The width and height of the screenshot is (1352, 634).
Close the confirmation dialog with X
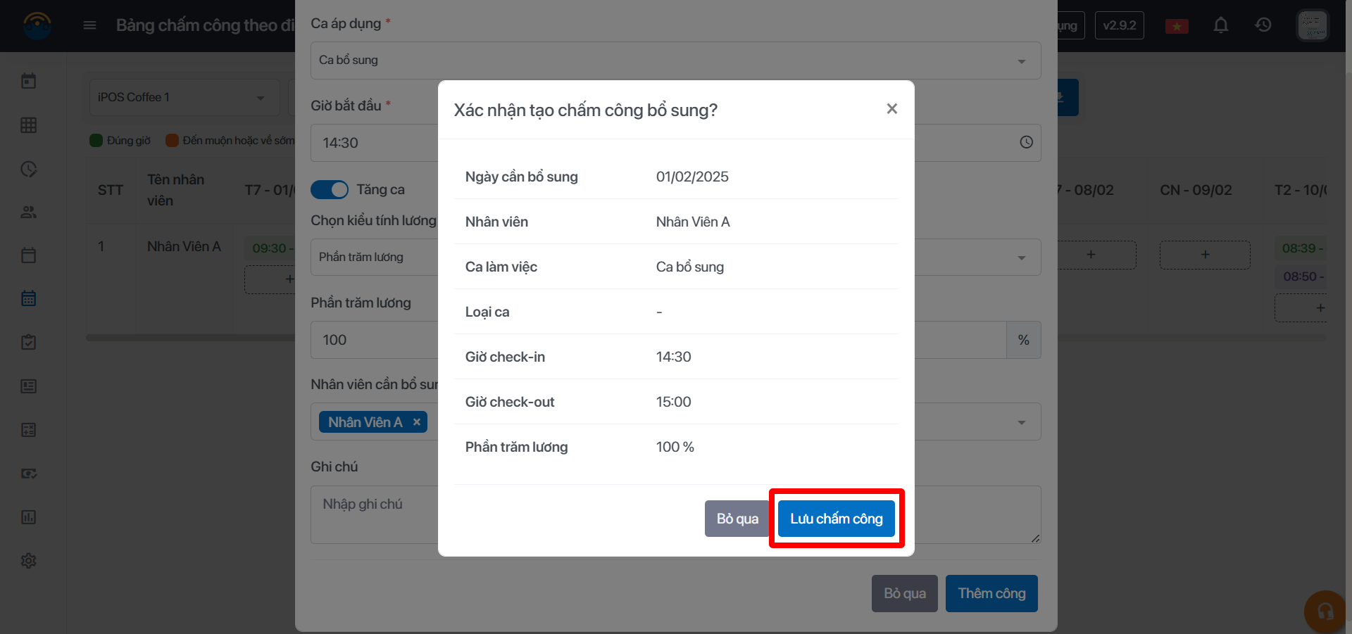891,109
